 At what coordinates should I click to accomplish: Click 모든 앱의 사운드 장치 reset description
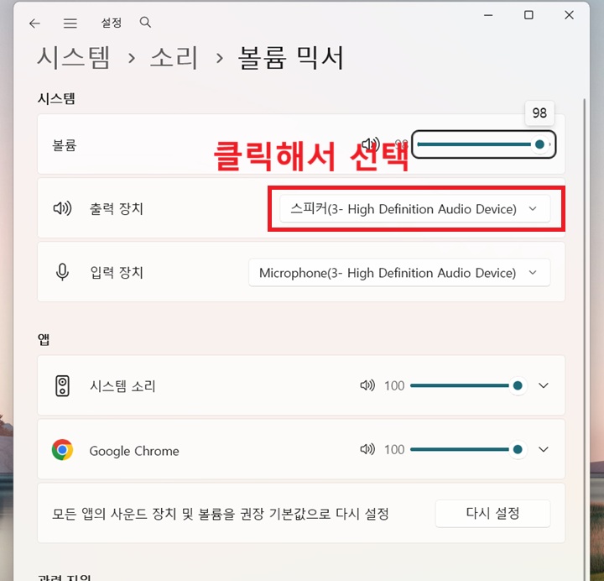click(x=221, y=514)
